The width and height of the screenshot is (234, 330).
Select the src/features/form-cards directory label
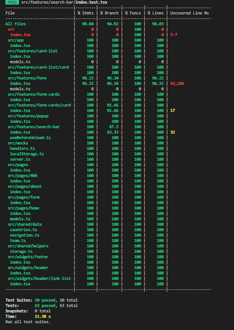(34, 94)
